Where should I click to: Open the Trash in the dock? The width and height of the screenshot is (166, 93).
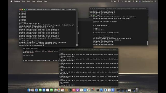coord(137,90)
